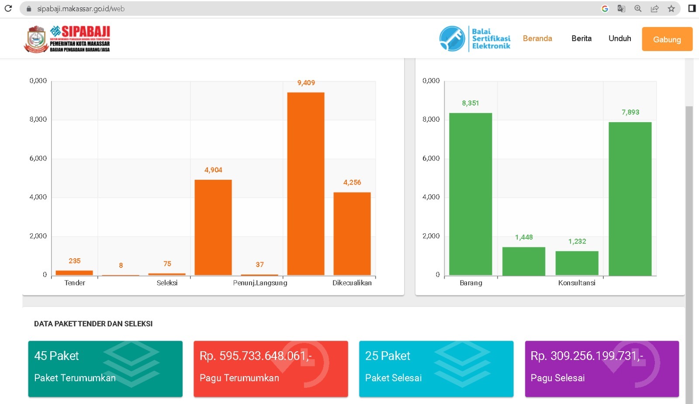Click the 25 Paket Selesai card

pos(436,369)
